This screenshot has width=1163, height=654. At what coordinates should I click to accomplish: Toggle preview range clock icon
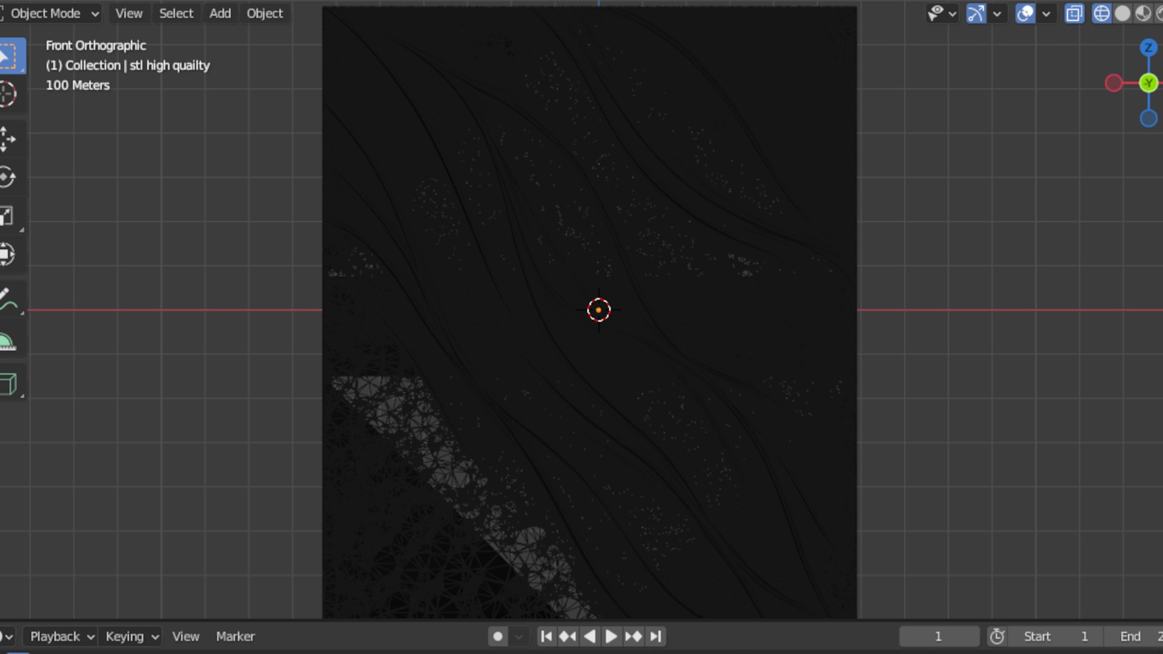click(x=997, y=636)
